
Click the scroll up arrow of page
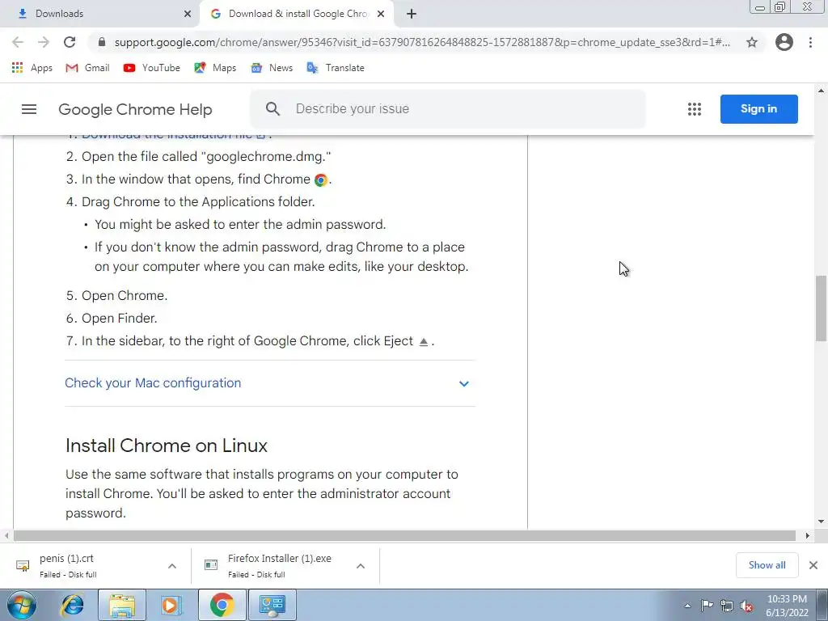click(821, 91)
